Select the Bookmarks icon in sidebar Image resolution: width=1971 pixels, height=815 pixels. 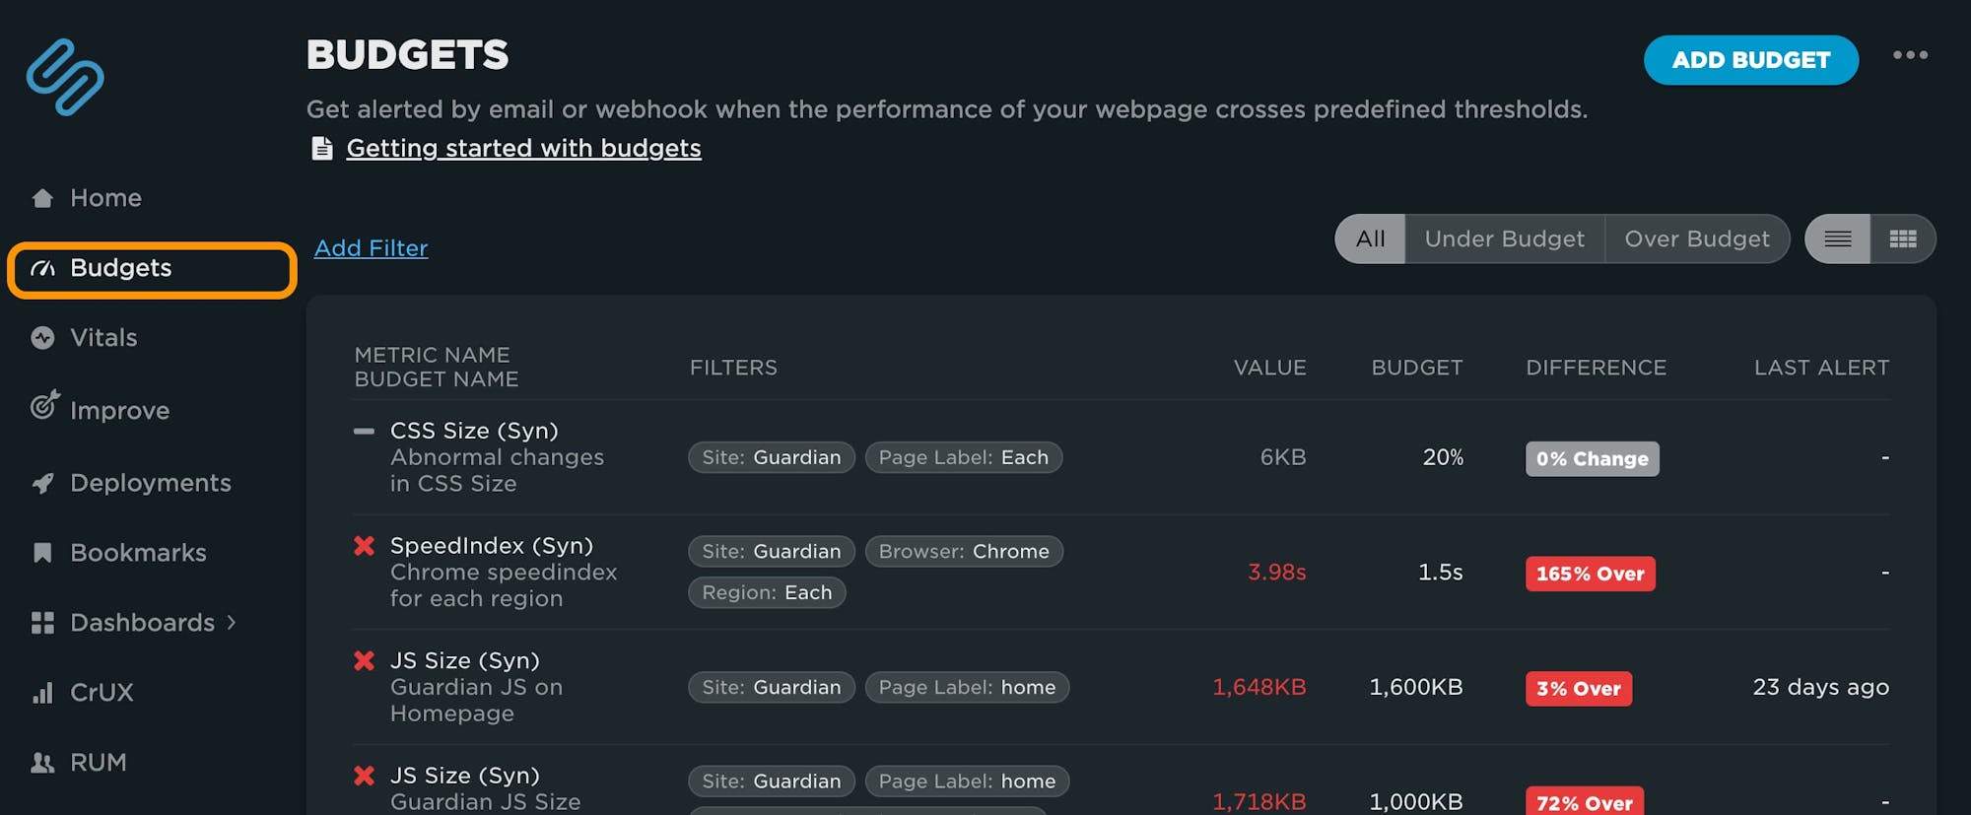tap(41, 552)
